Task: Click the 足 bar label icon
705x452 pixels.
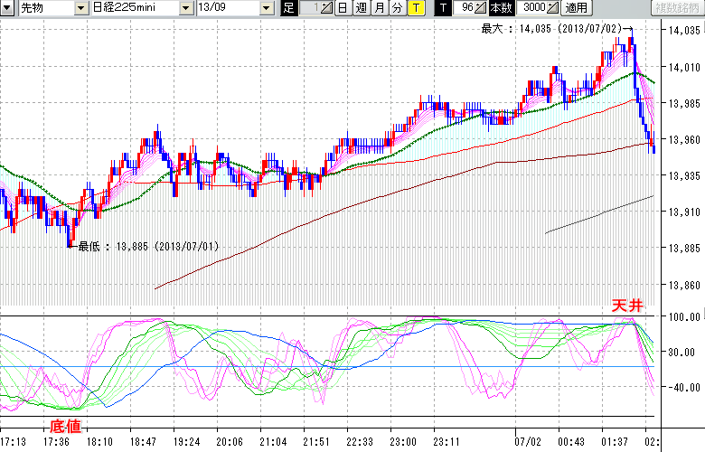Action: [x=288, y=8]
